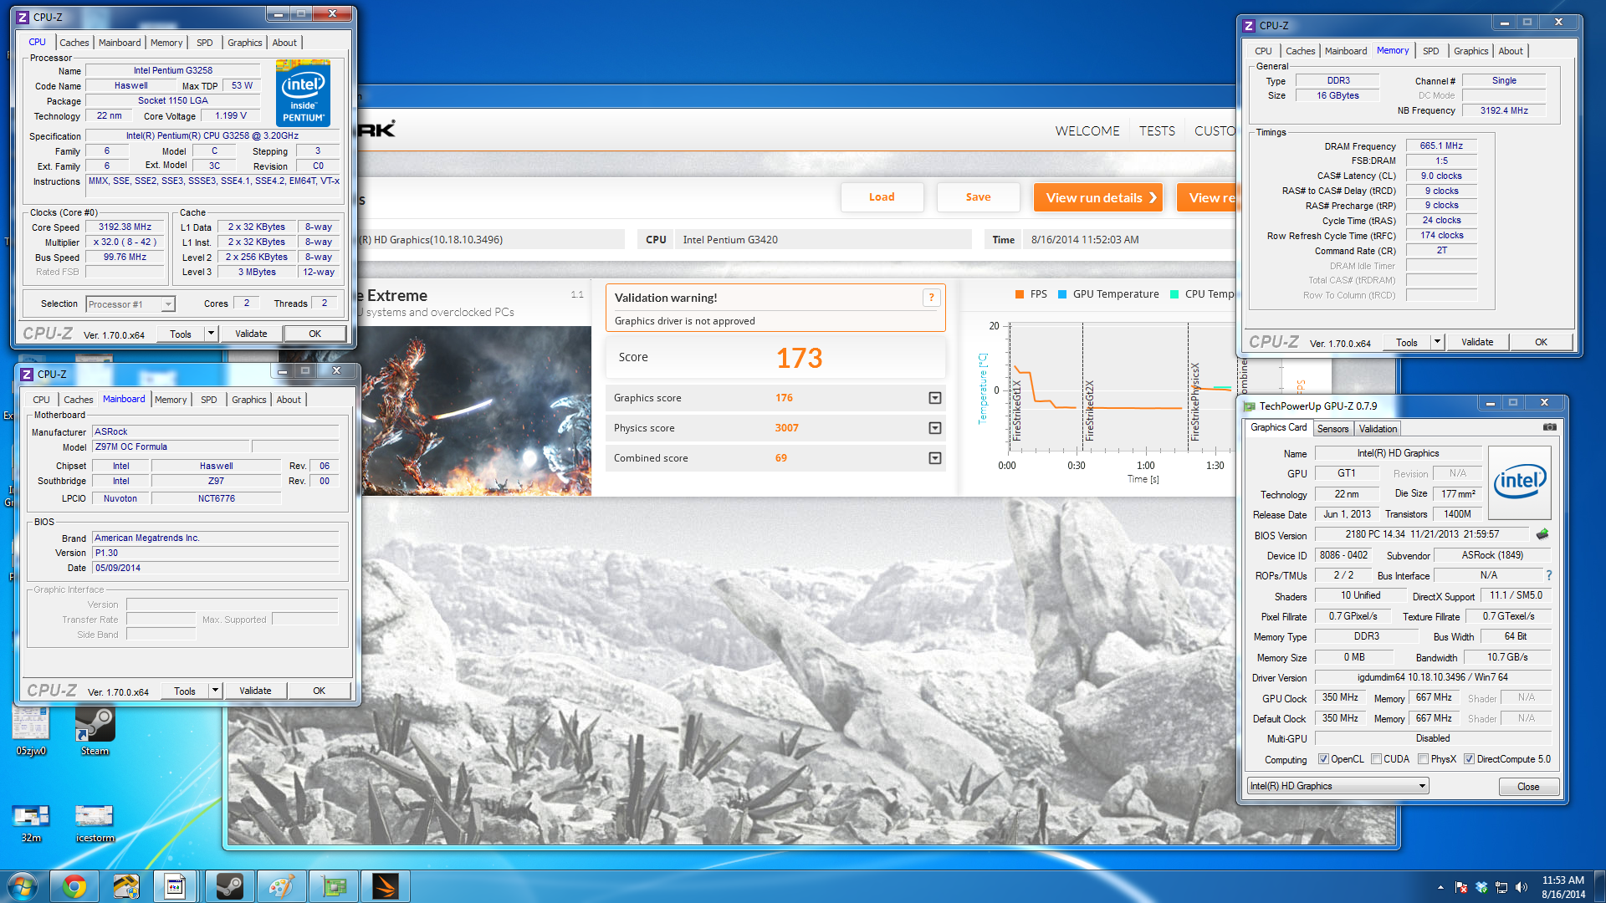Viewport: 1606px width, 903px height.
Task: Click the Save button in 3DMark
Action: pos(978,197)
